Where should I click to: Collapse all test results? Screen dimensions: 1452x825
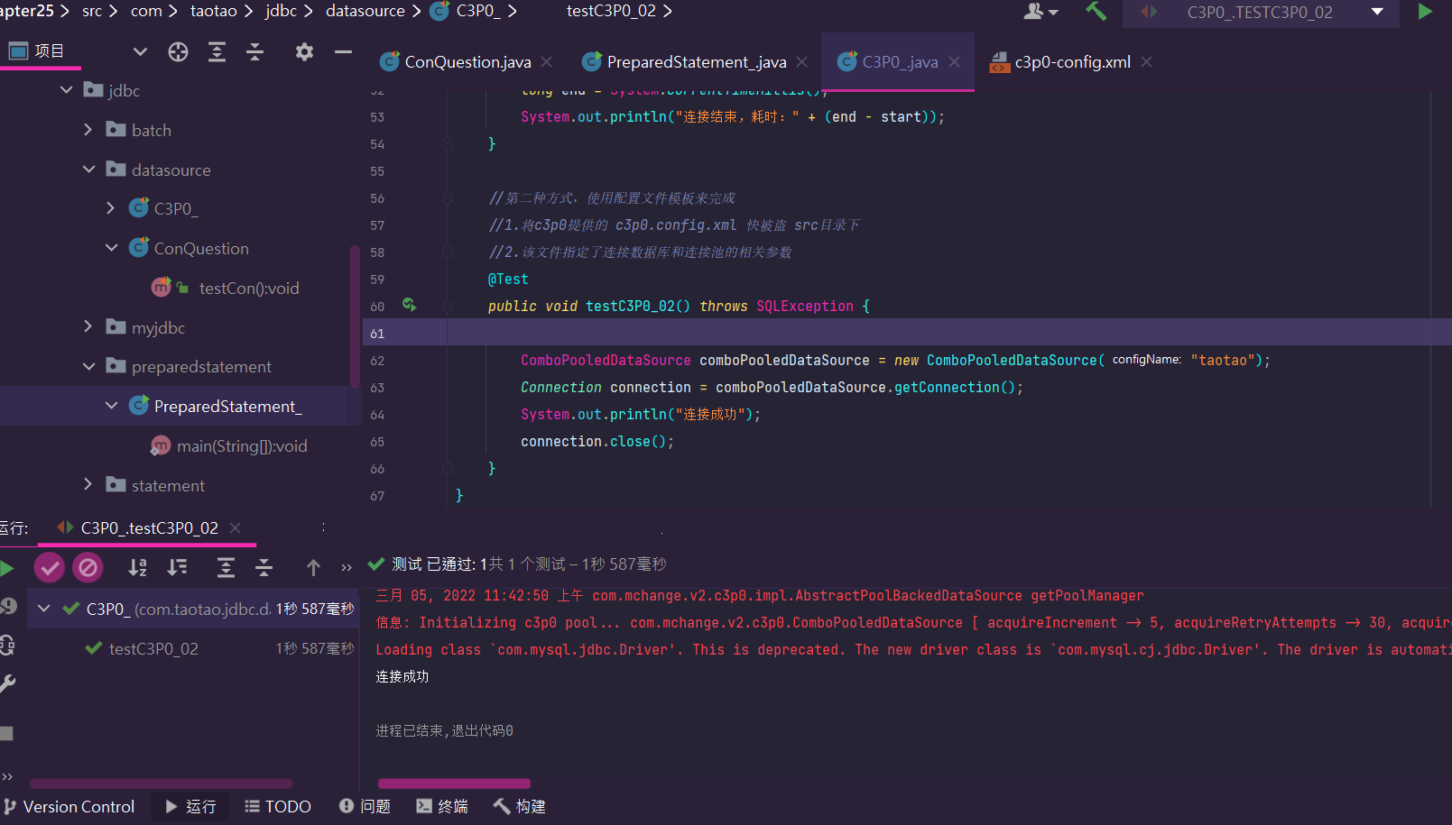[264, 568]
